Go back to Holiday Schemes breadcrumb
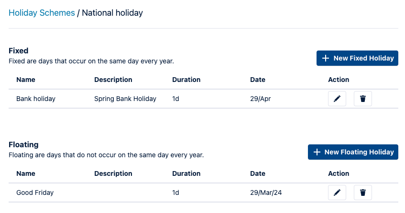This screenshot has height=213, width=405. [x=42, y=13]
